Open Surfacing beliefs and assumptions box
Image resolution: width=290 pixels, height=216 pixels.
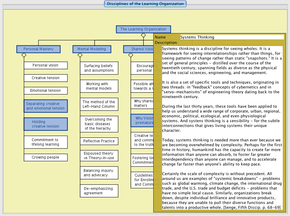(x=99, y=68)
